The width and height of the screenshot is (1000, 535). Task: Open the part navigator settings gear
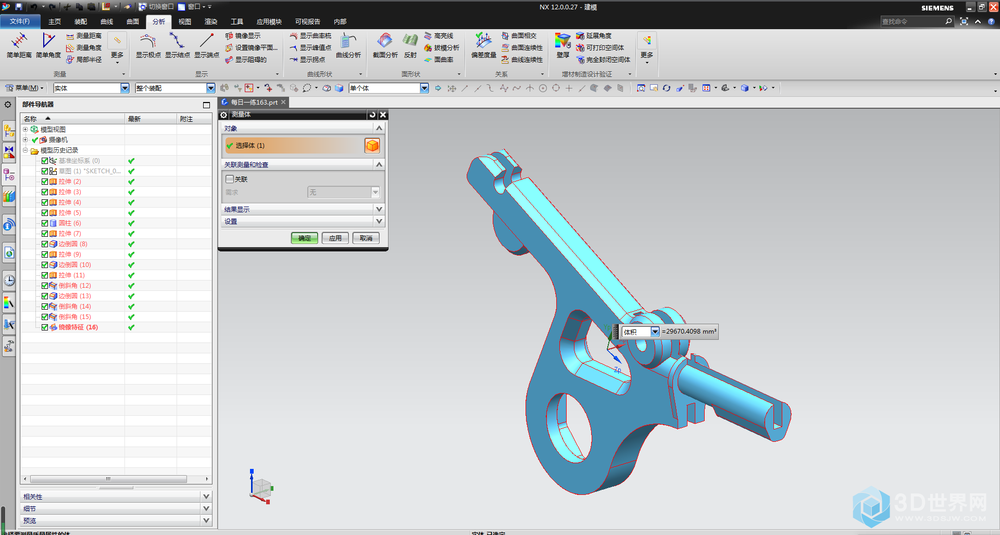(x=8, y=105)
